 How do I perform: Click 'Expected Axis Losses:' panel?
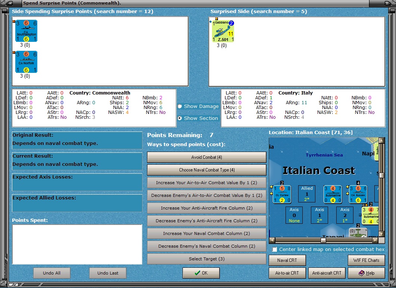[77, 182]
